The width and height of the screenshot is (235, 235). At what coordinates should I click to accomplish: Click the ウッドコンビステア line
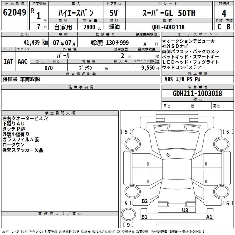click(182, 67)
